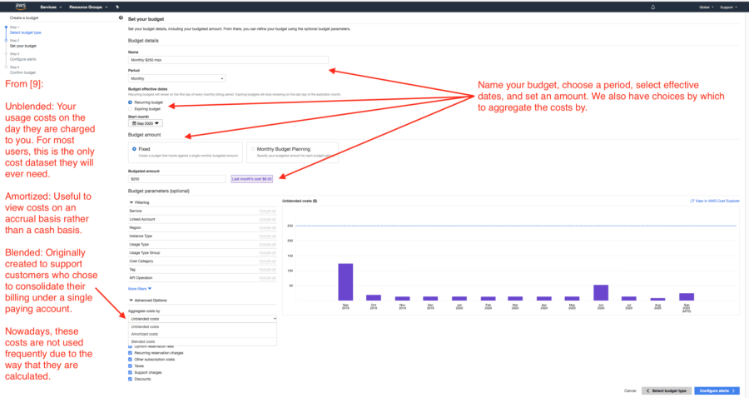Choose Blended costs from dropdown list
Image resolution: width=749 pixels, height=398 pixels.
pos(202,341)
